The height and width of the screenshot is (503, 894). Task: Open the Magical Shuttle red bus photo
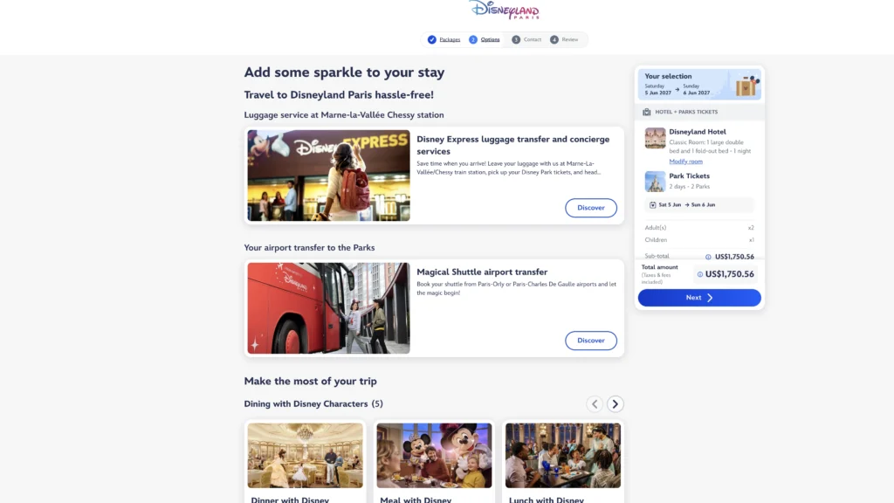[x=328, y=308]
